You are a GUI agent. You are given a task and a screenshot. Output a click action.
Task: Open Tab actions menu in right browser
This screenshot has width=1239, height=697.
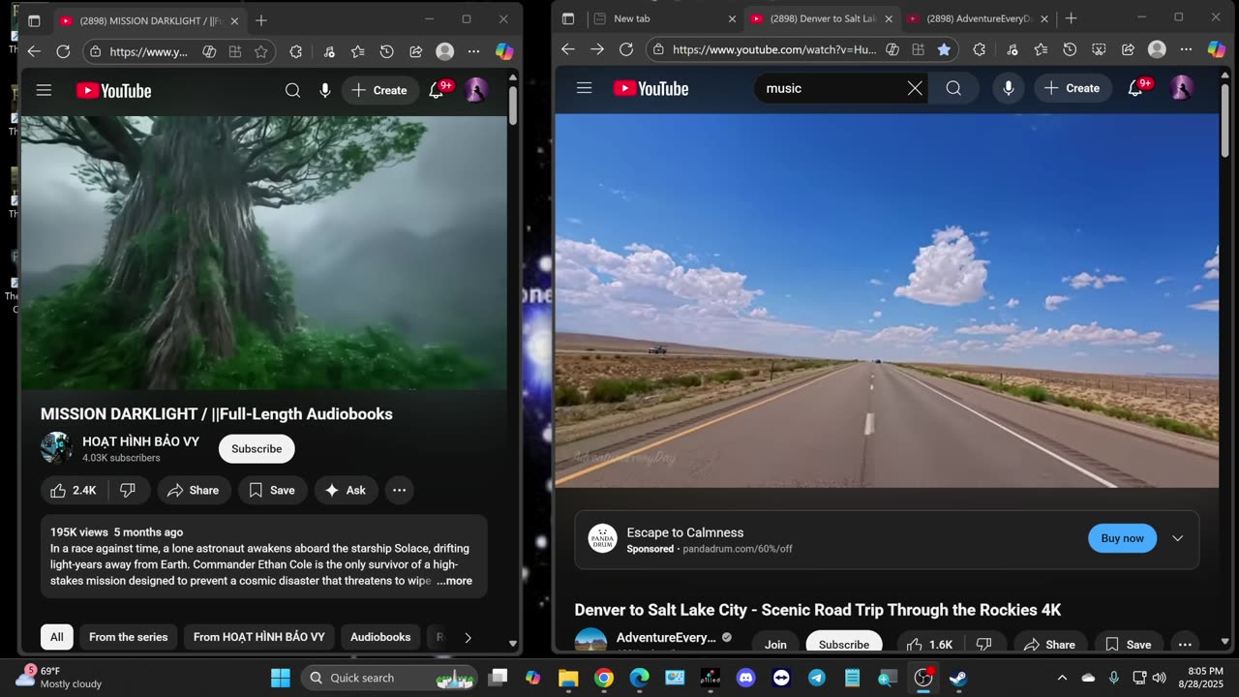tap(568, 18)
